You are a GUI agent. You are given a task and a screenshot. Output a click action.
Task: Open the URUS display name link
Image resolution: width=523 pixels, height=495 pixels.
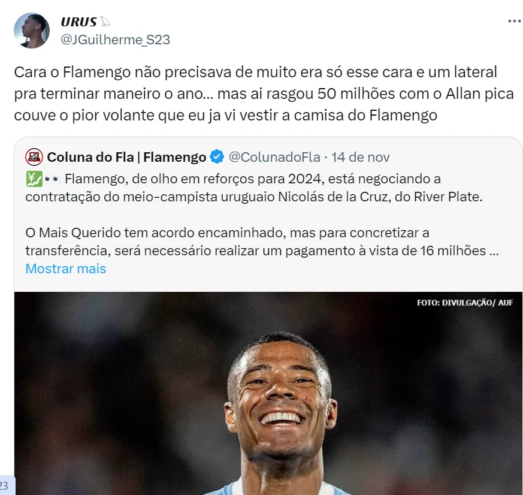tap(78, 22)
